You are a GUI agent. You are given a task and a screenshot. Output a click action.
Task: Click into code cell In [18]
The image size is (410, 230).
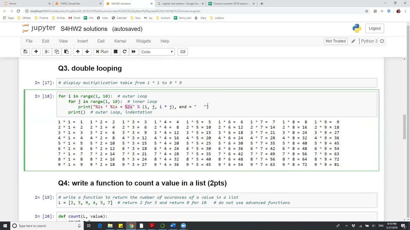point(217,104)
